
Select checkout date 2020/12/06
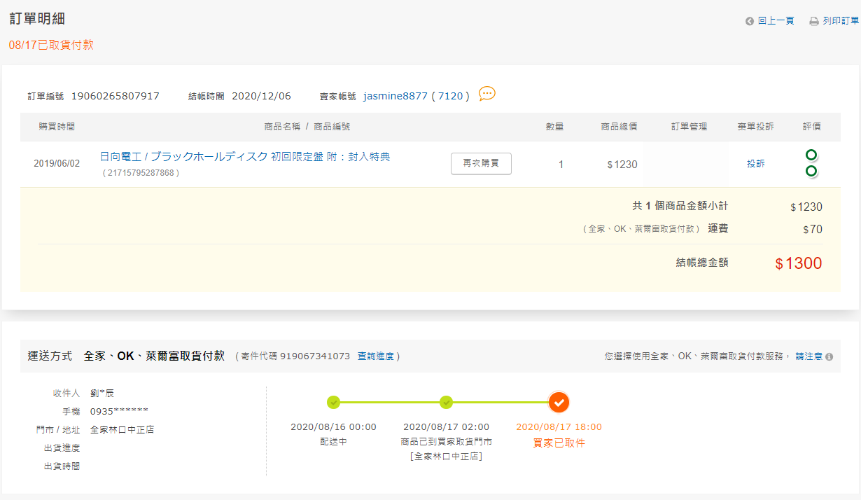(261, 96)
